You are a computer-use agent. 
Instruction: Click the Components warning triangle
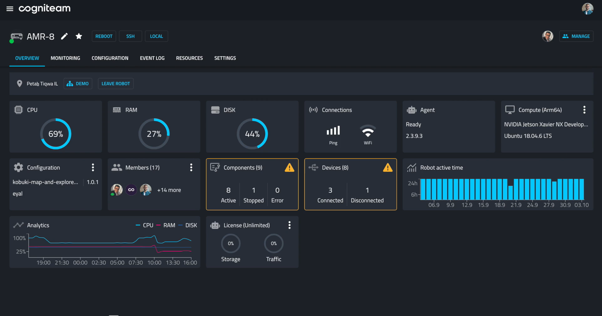[289, 168]
